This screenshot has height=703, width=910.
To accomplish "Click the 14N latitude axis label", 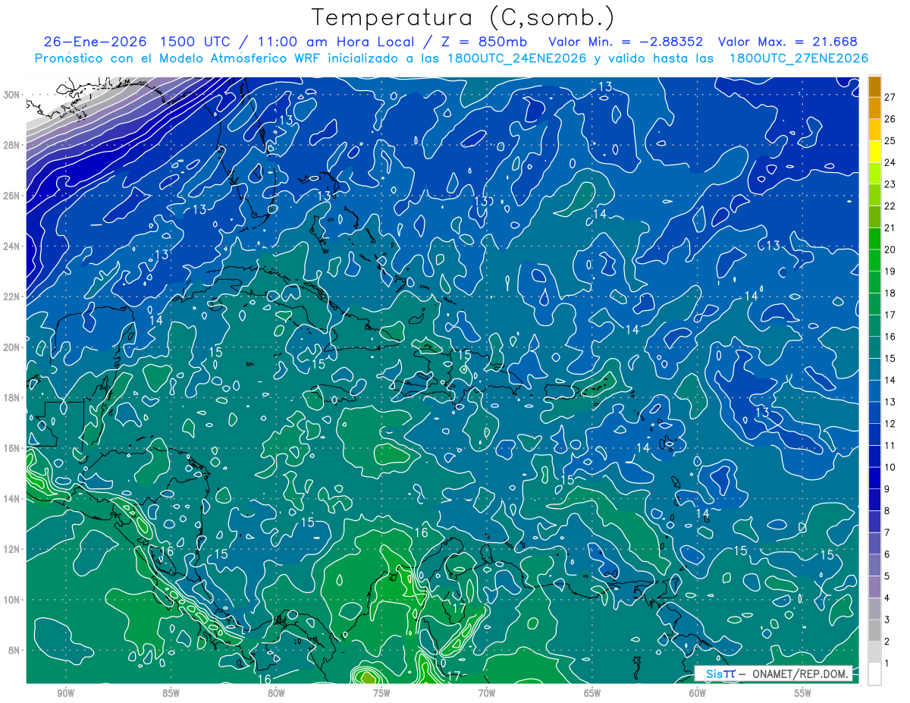I will click(x=11, y=499).
